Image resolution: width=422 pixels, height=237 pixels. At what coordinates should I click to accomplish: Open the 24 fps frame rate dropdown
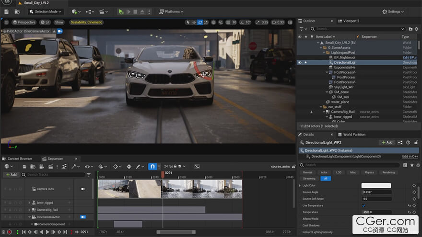tap(175, 166)
